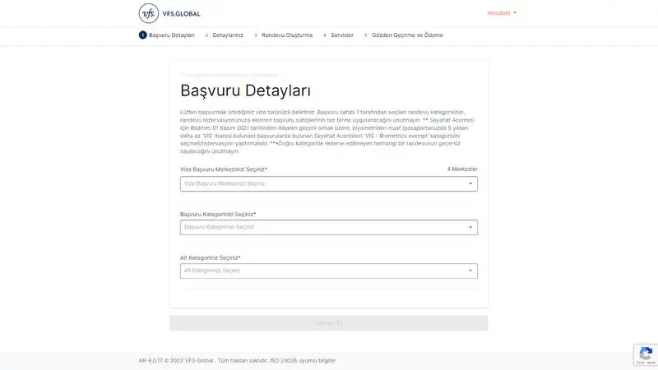Click the step 1 circle icon
The height and width of the screenshot is (370, 658).
[142, 35]
